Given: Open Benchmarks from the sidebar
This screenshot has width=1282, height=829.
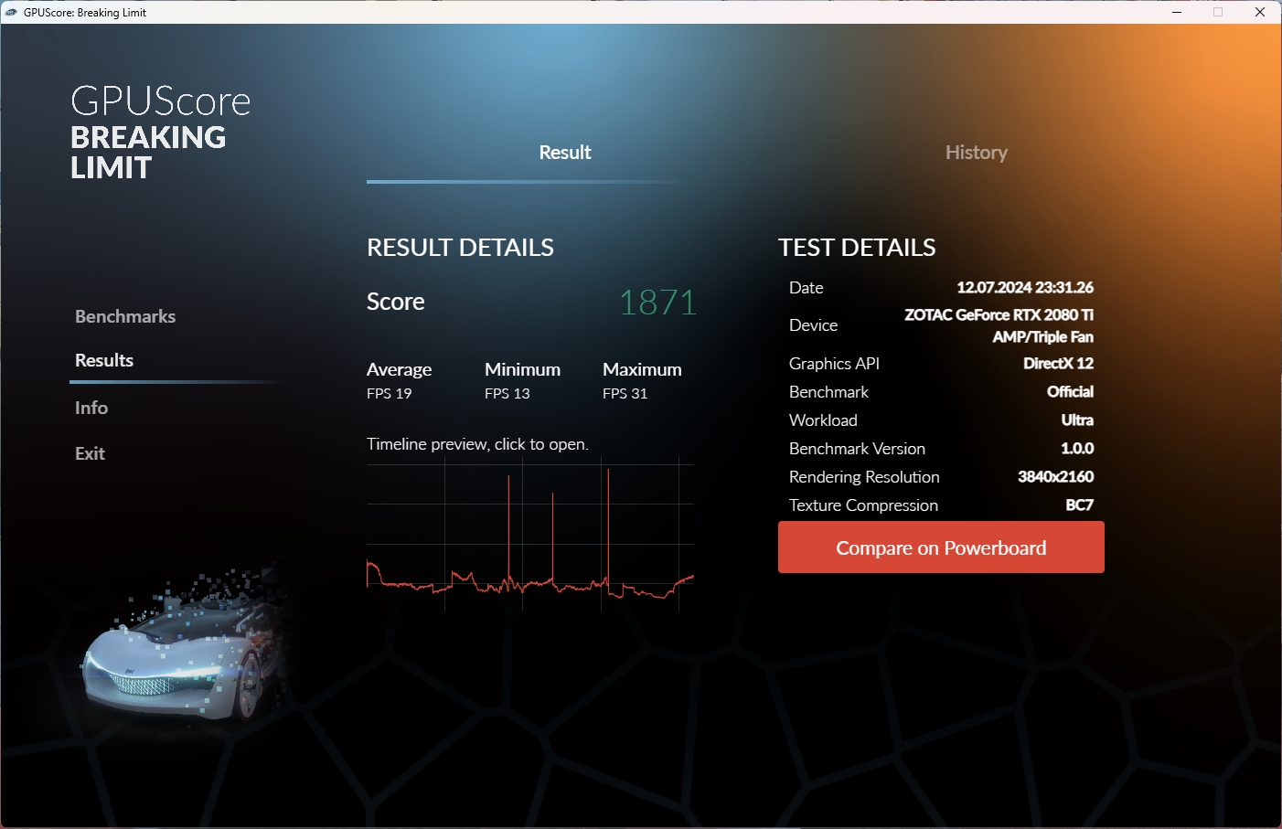Looking at the screenshot, I should [x=125, y=316].
